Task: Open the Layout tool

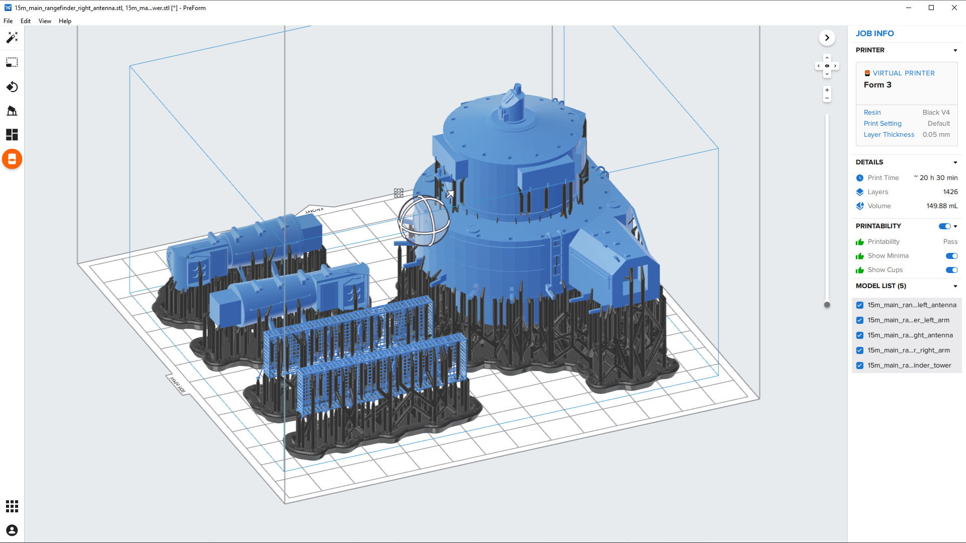Action: coord(12,135)
